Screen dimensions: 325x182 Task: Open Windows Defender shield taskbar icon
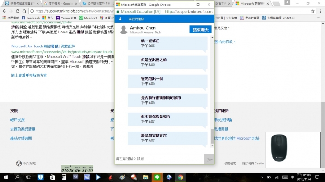(41, 177)
